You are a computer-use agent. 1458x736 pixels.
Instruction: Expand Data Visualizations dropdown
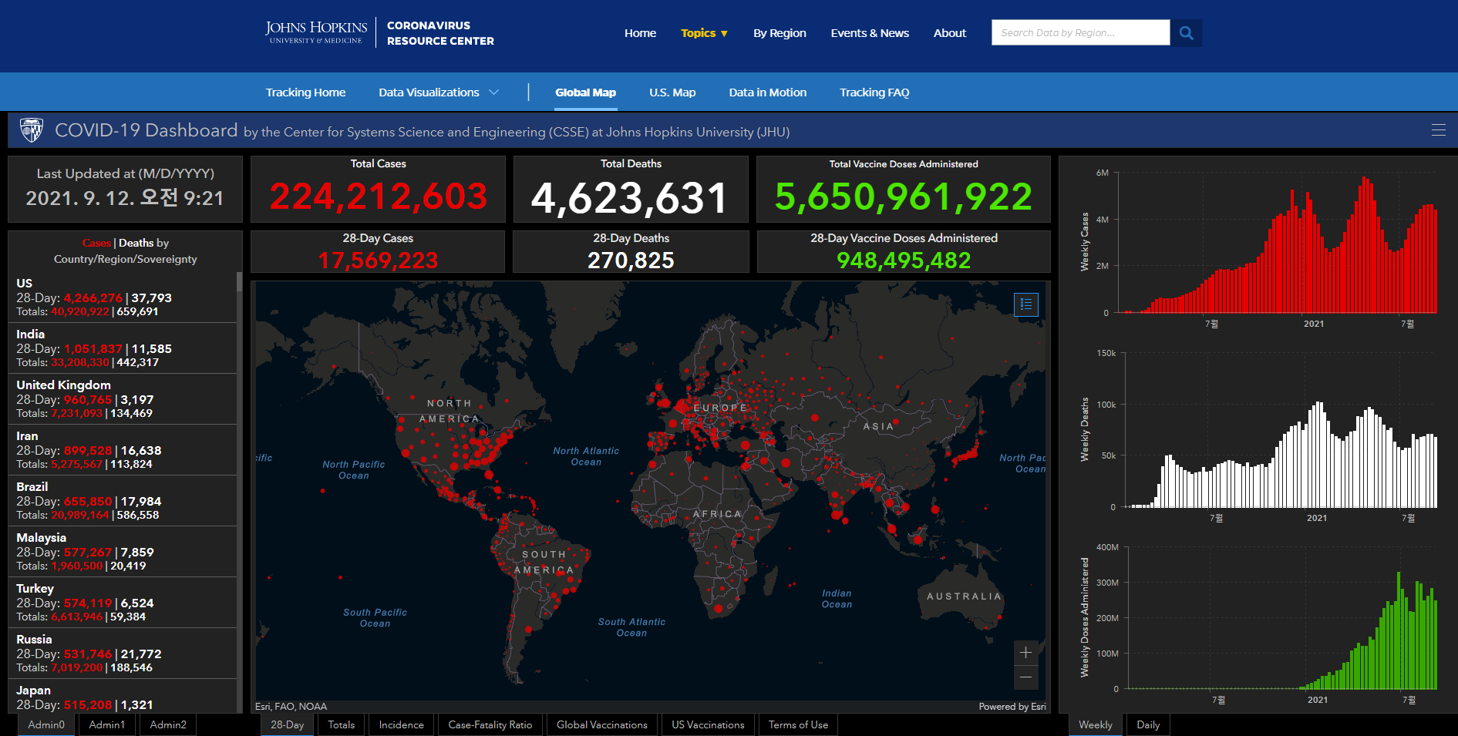point(439,92)
